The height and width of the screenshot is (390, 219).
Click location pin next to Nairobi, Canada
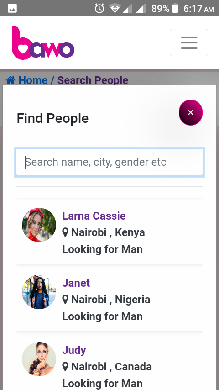tap(65, 367)
